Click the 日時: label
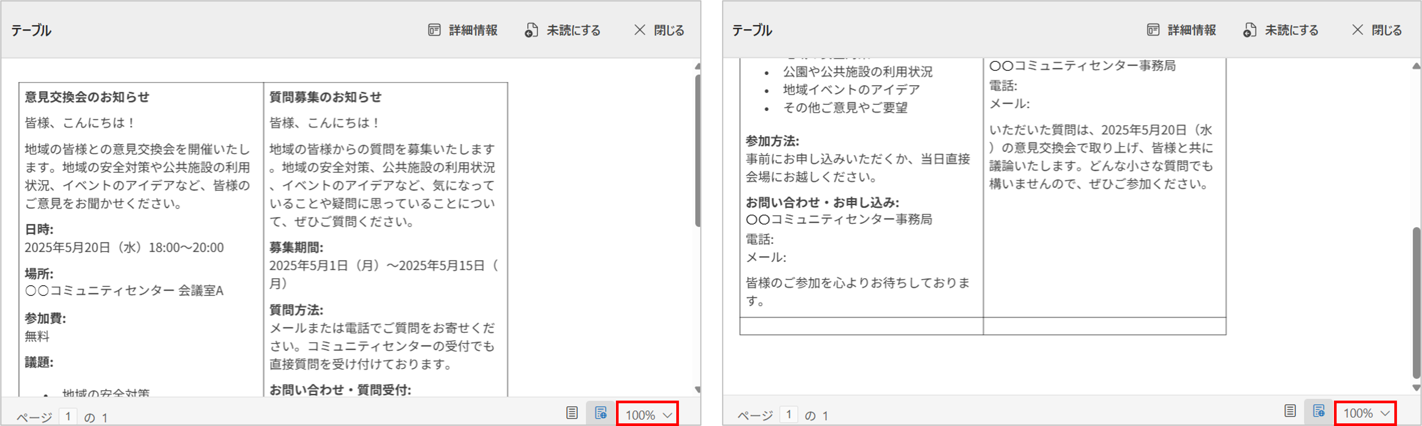 point(39,229)
